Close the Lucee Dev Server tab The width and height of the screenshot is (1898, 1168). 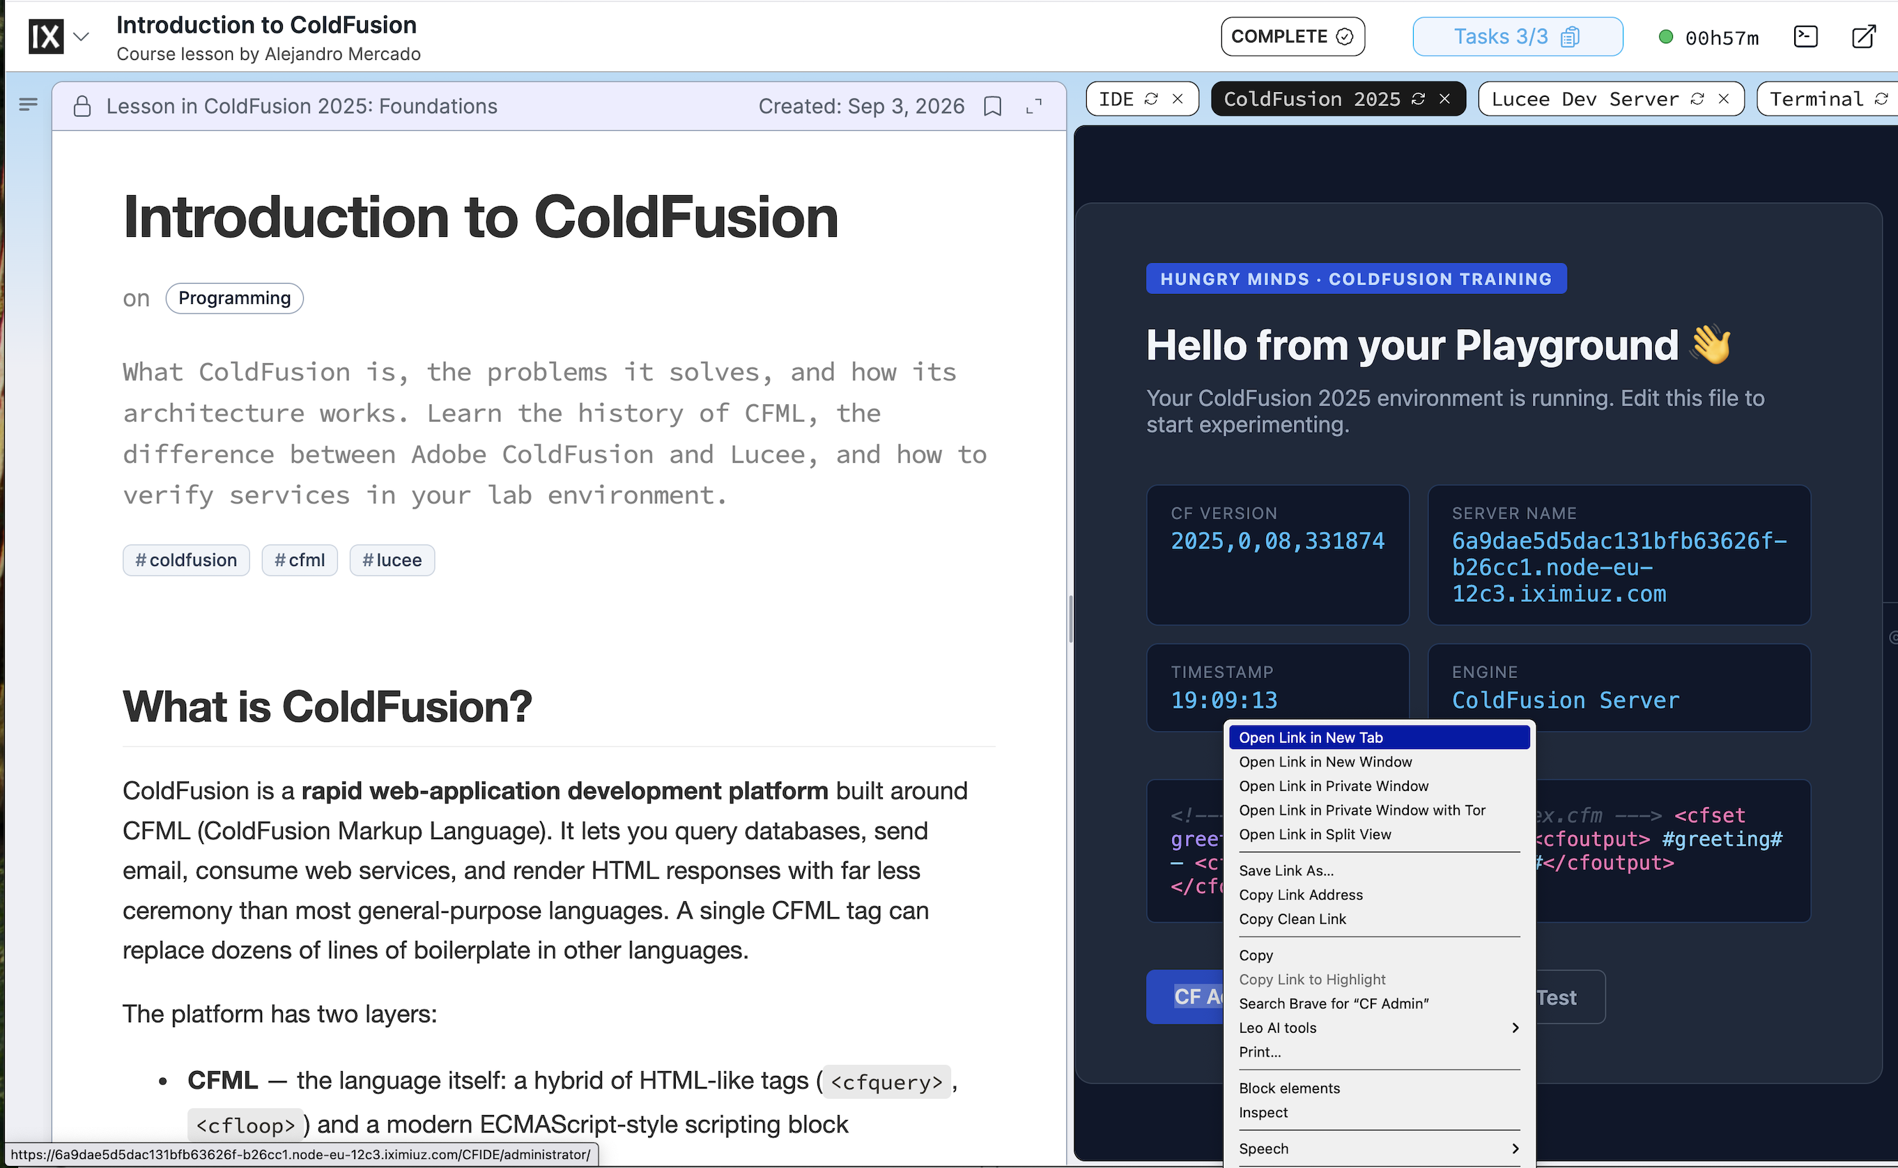click(x=1724, y=99)
